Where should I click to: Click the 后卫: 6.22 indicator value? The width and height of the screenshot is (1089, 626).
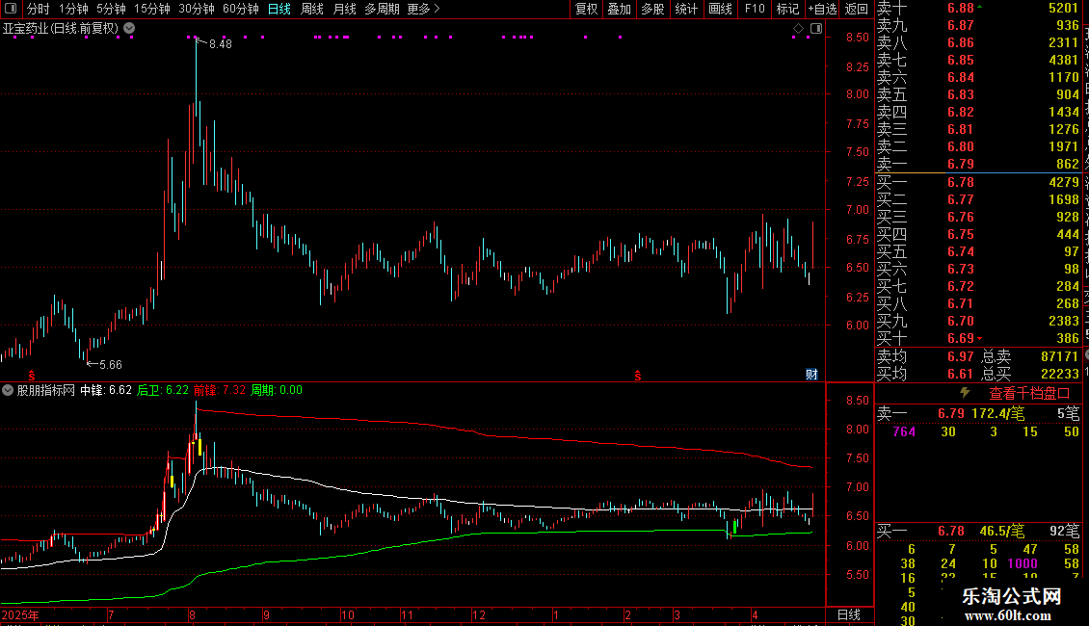click(x=163, y=390)
